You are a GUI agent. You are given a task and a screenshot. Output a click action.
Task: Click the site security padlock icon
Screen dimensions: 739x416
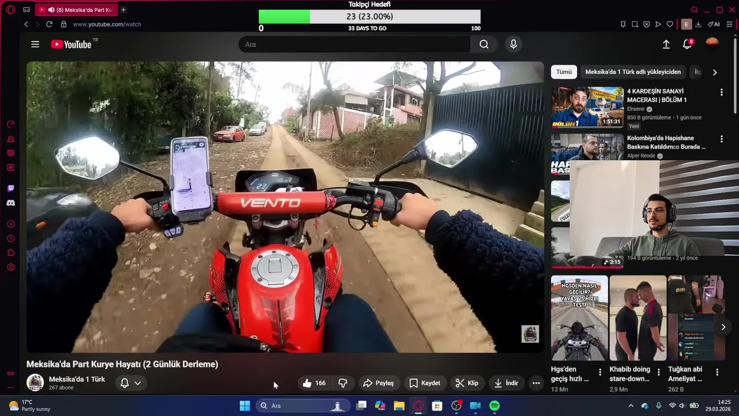[x=64, y=24]
